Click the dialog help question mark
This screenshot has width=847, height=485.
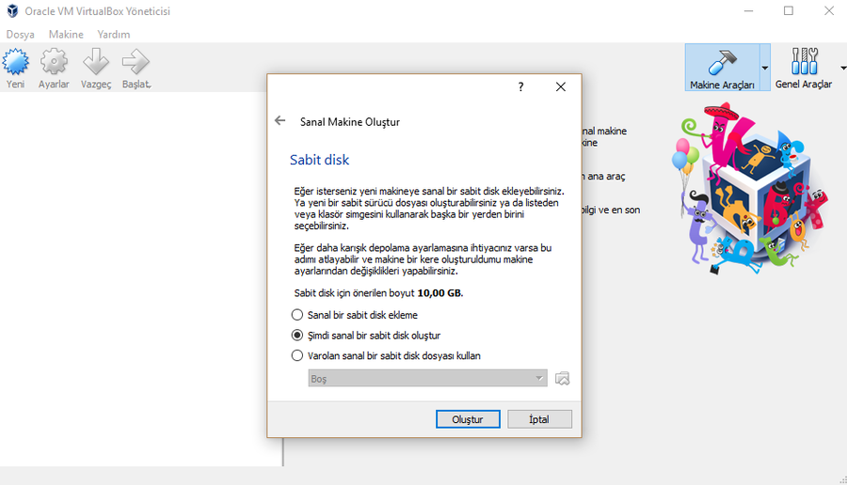click(521, 86)
